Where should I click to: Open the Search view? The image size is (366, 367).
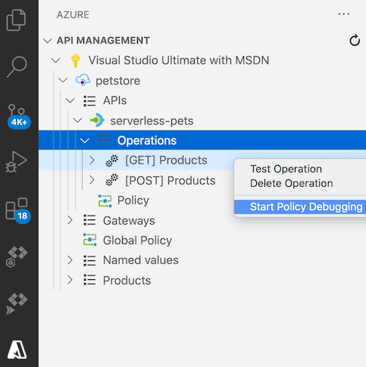click(17, 67)
